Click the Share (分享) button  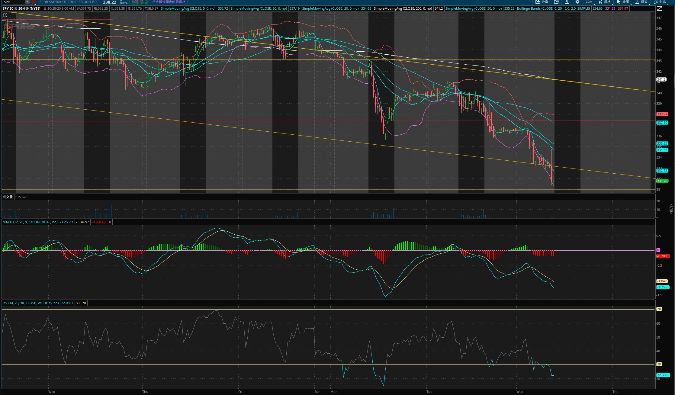(x=542, y=2)
